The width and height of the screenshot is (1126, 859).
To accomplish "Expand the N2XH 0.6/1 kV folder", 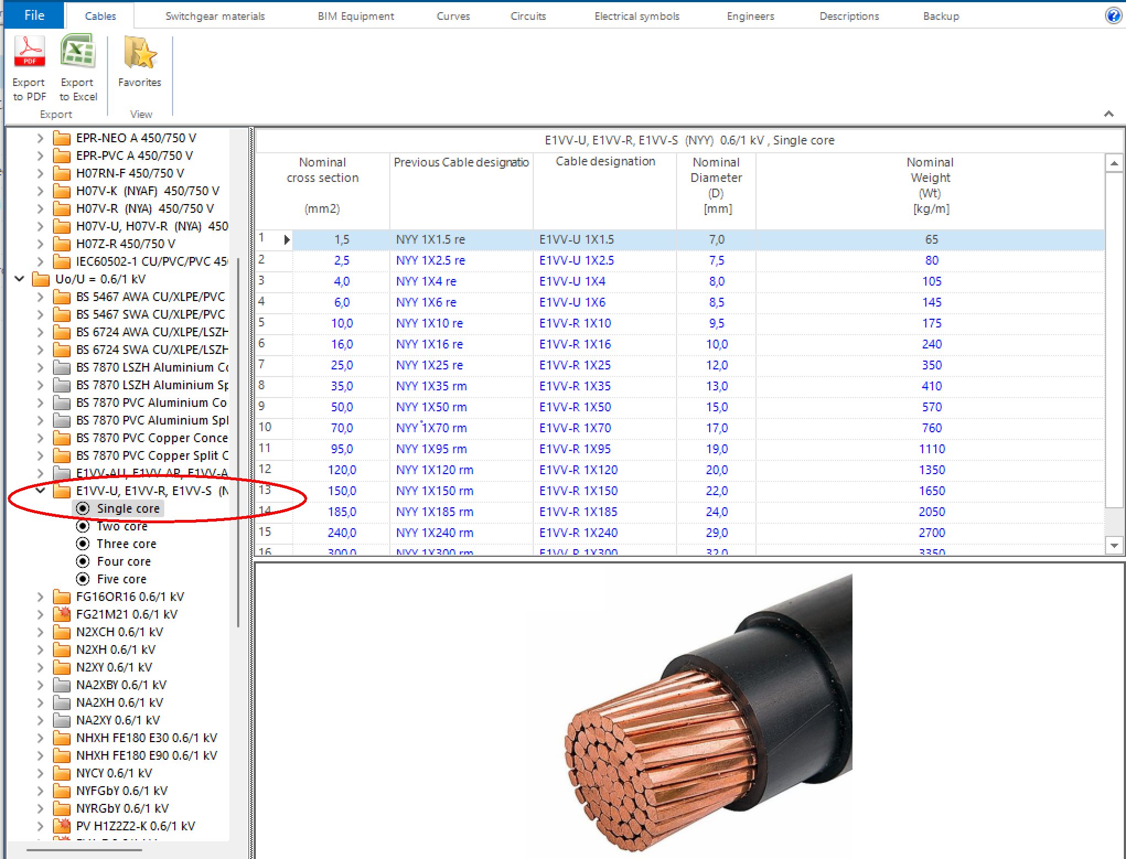I will pos(40,649).
